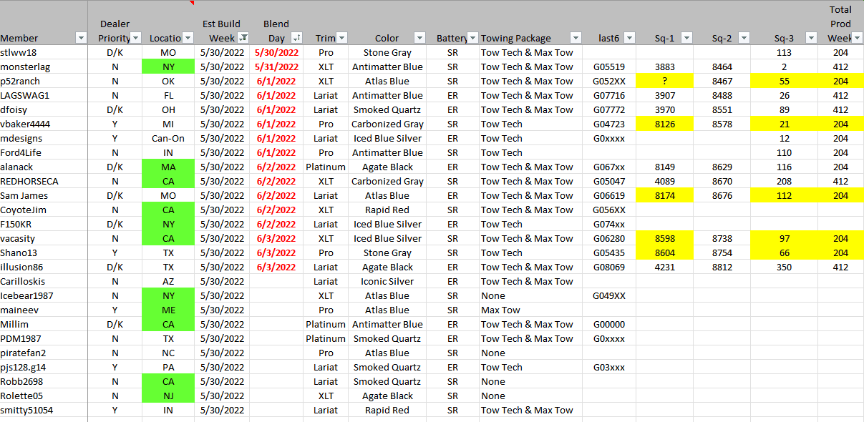Select the yellow Sq-1 cell containing a question mark

click(x=664, y=81)
